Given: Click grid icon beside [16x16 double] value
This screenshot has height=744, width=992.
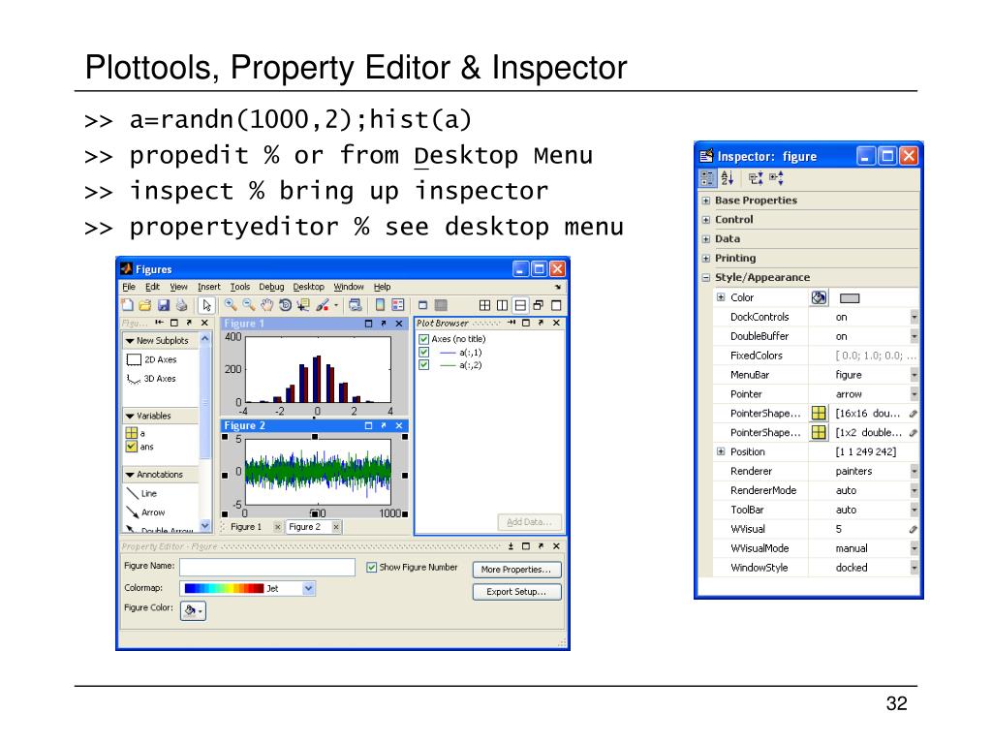Looking at the screenshot, I should [819, 413].
